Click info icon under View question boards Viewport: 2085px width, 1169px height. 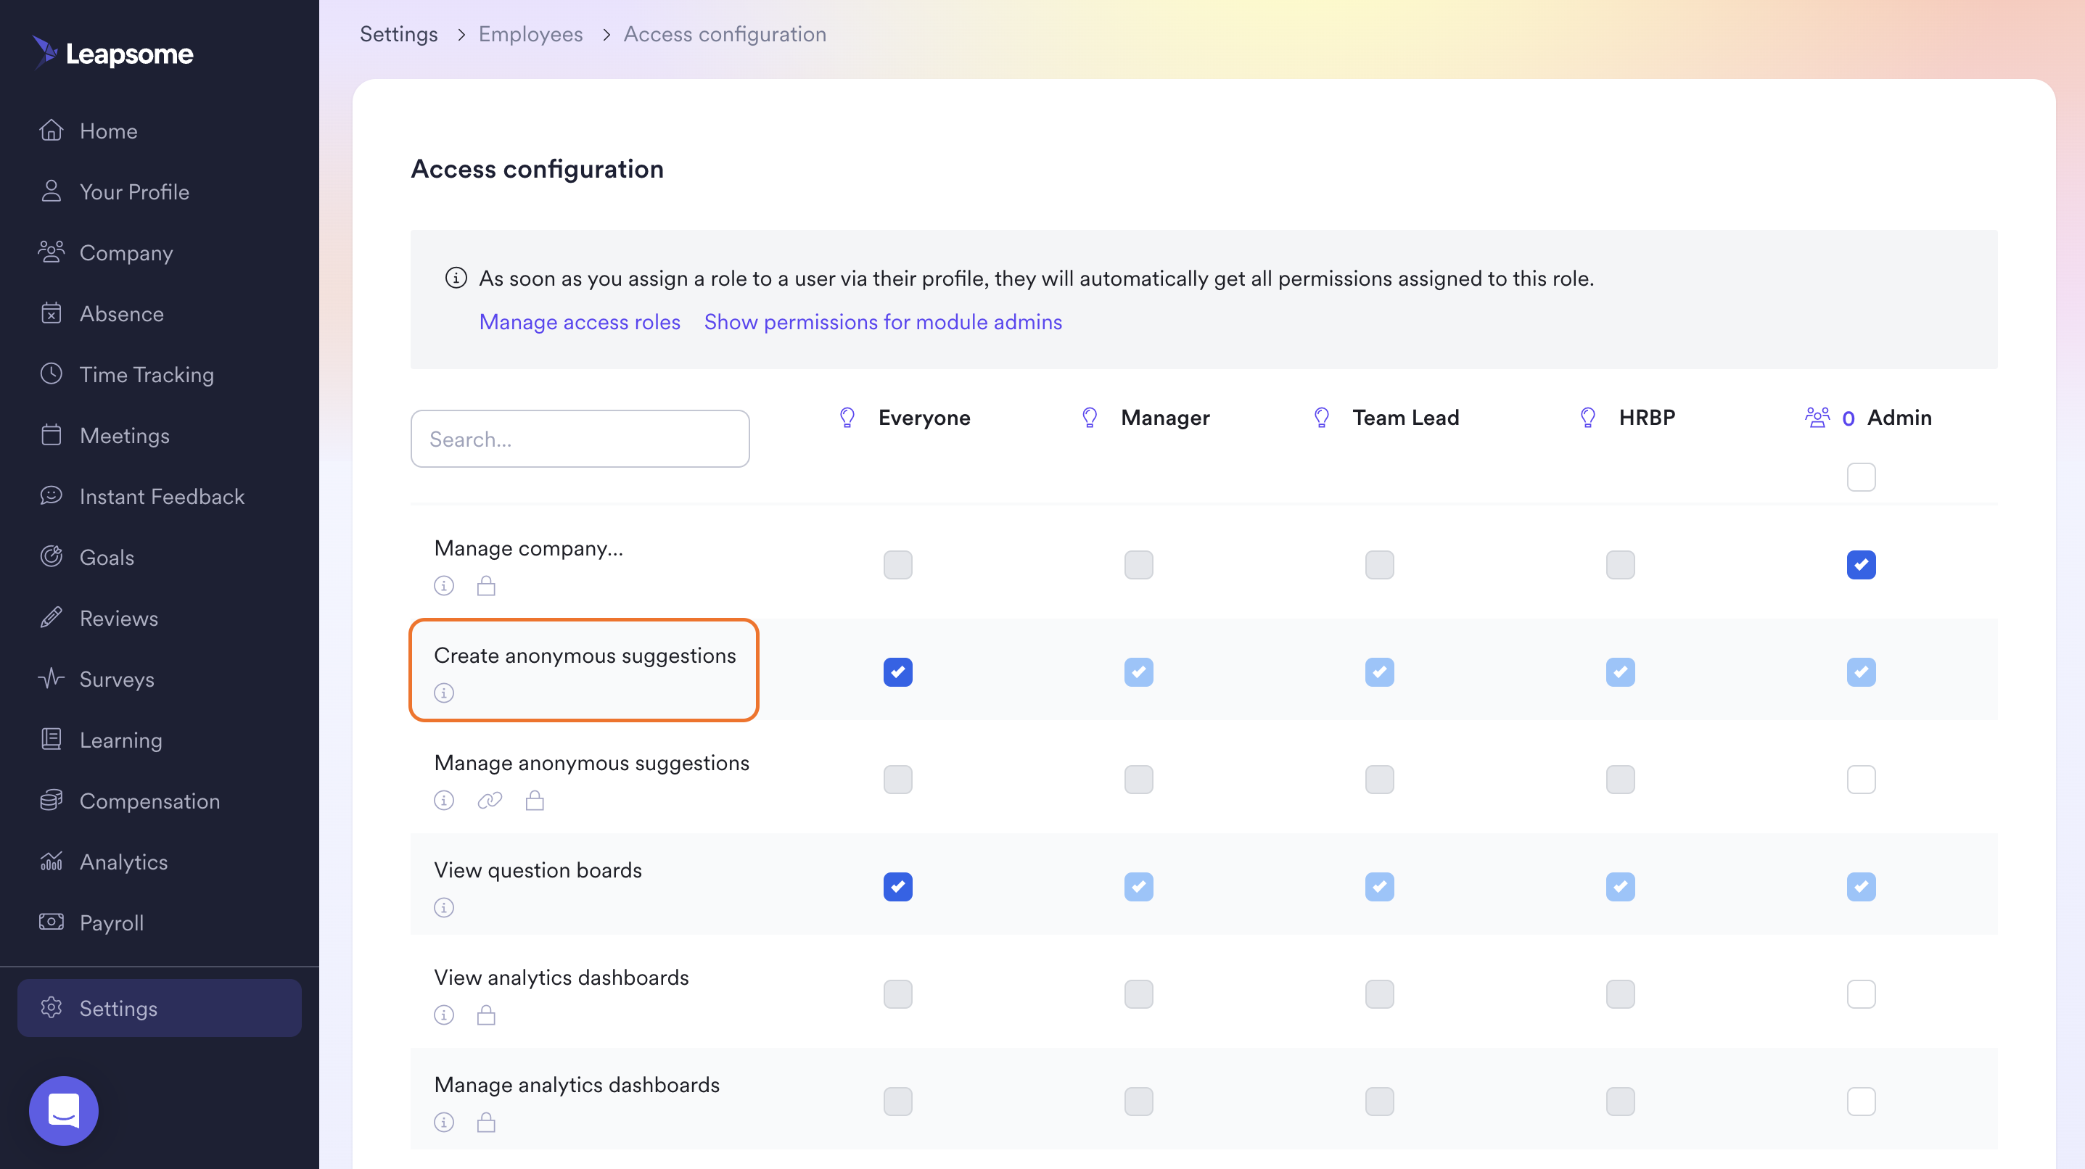[443, 907]
